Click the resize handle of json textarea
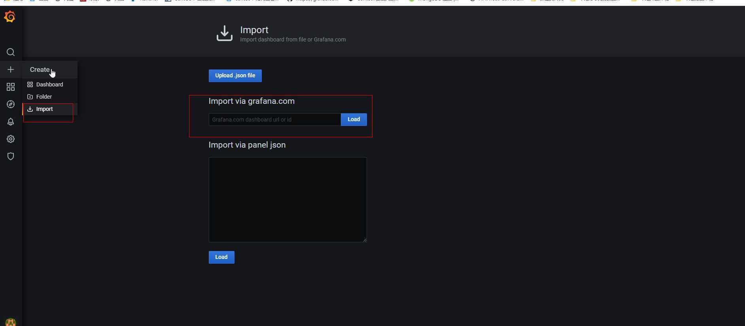The width and height of the screenshot is (745, 326). click(365, 240)
